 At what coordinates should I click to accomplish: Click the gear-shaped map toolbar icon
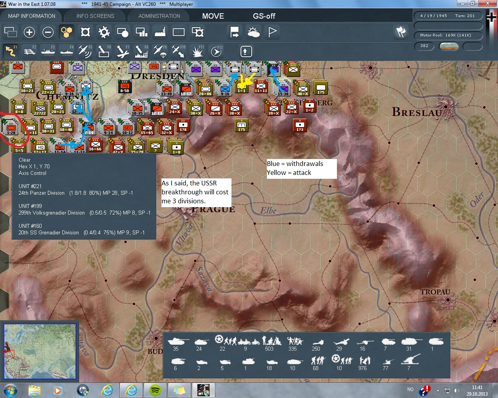tap(104, 32)
